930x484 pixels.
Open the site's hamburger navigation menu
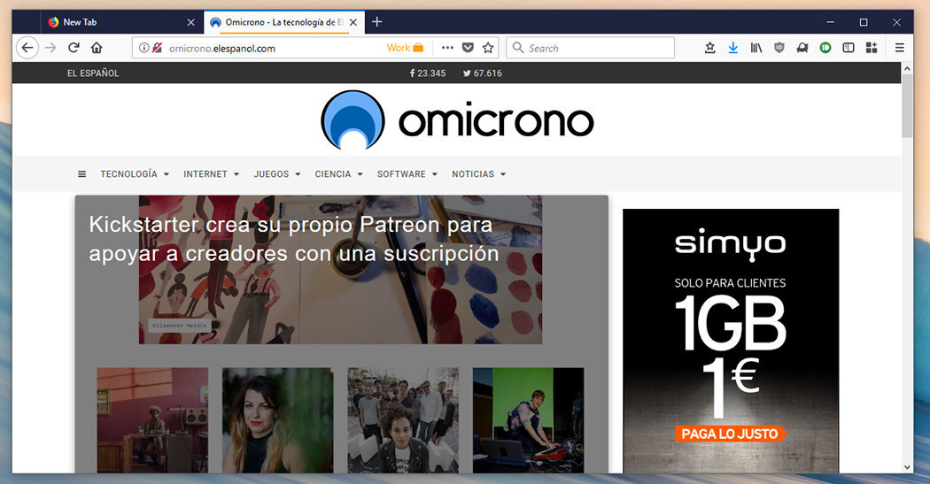(81, 174)
